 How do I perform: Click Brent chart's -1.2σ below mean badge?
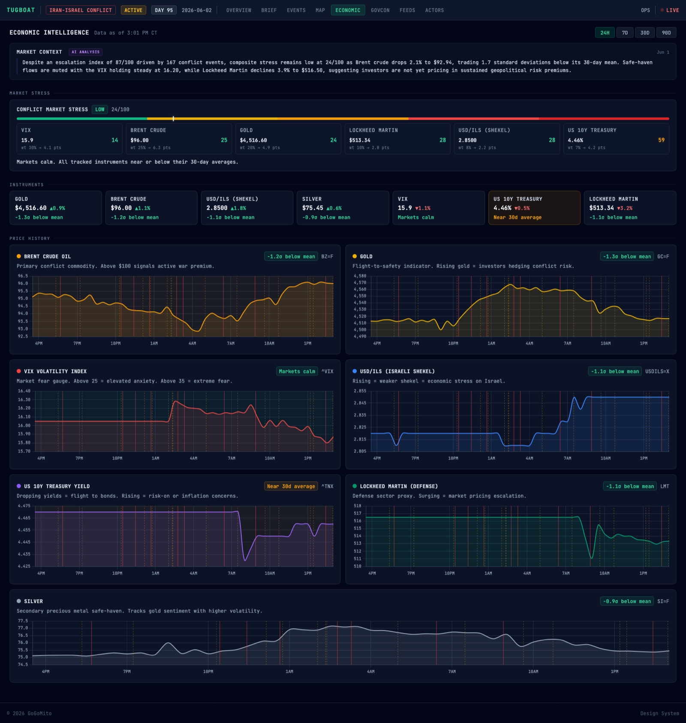(291, 256)
